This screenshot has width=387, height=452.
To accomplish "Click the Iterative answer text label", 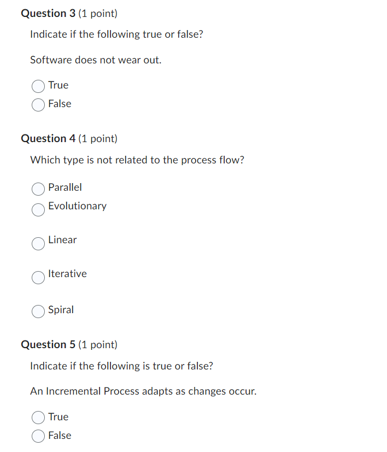I will click(67, 274).
